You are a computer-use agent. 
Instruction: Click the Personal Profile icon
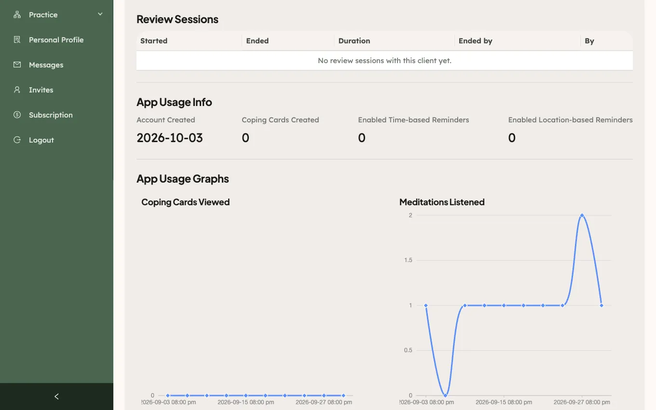pyautogui.click(x=17, y=40)
